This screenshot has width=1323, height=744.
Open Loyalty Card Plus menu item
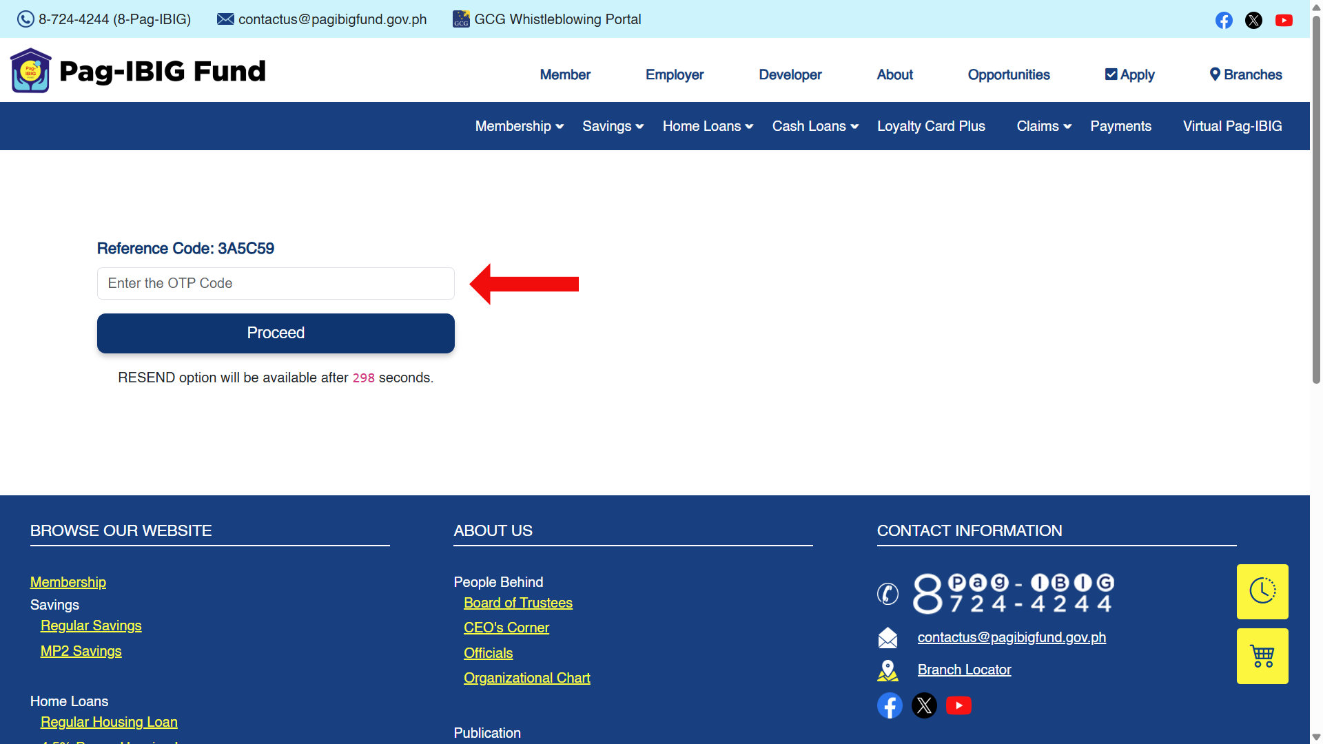(x=931, y=126)
